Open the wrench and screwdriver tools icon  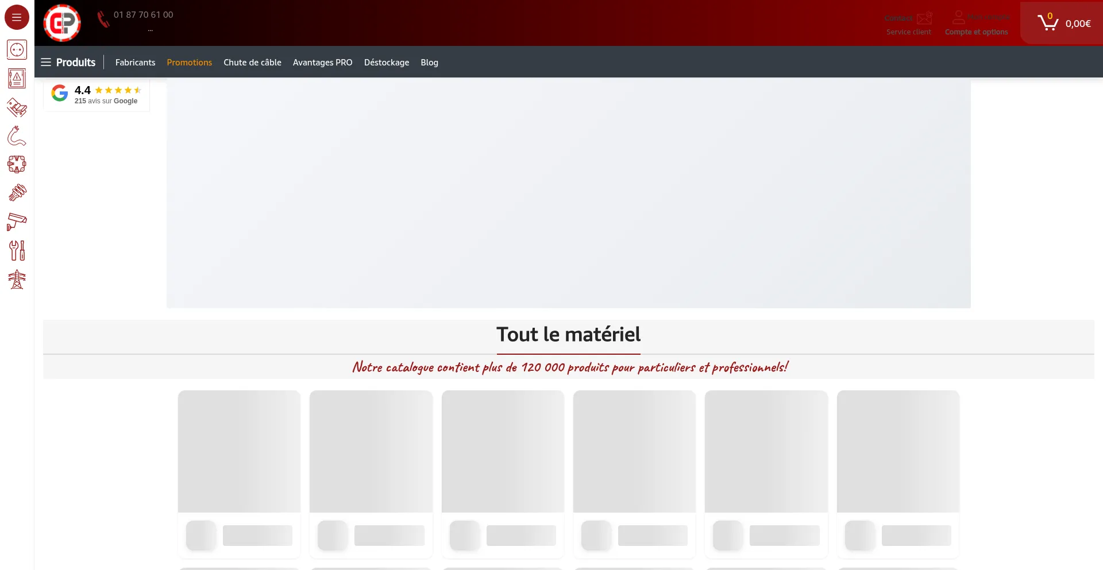17,250
